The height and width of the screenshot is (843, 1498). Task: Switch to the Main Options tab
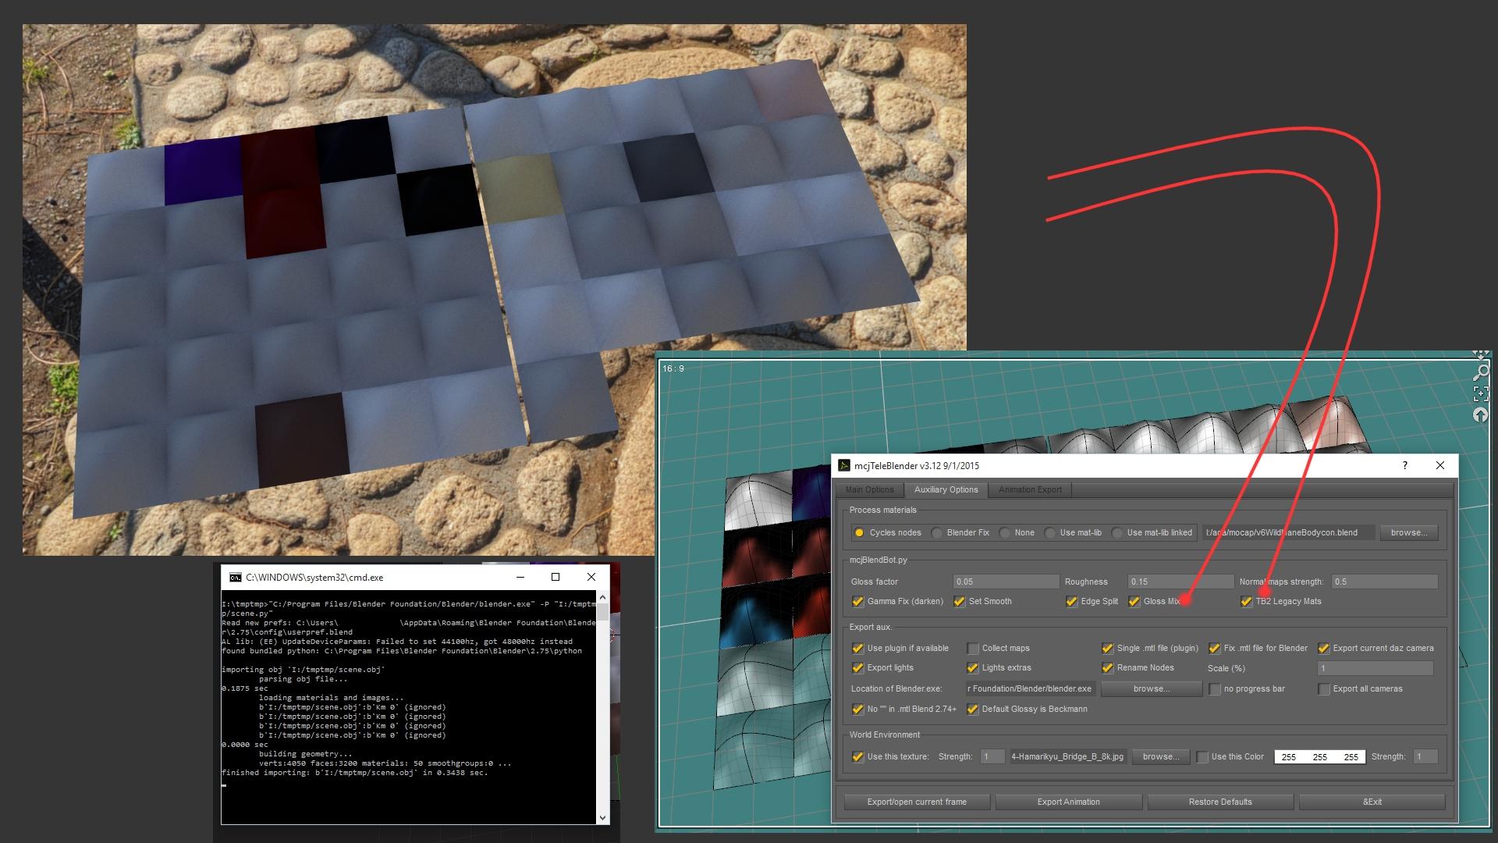tap(869, 490)
